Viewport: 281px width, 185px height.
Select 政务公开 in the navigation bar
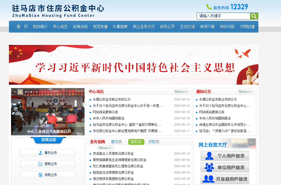167,27
